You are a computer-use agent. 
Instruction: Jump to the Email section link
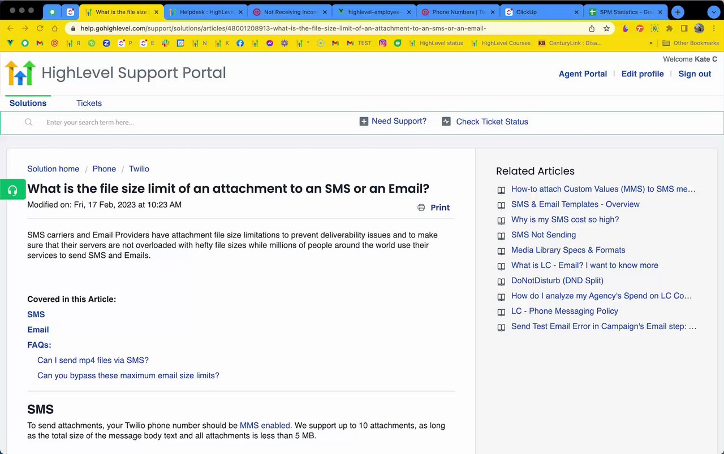tap(38, 330)
